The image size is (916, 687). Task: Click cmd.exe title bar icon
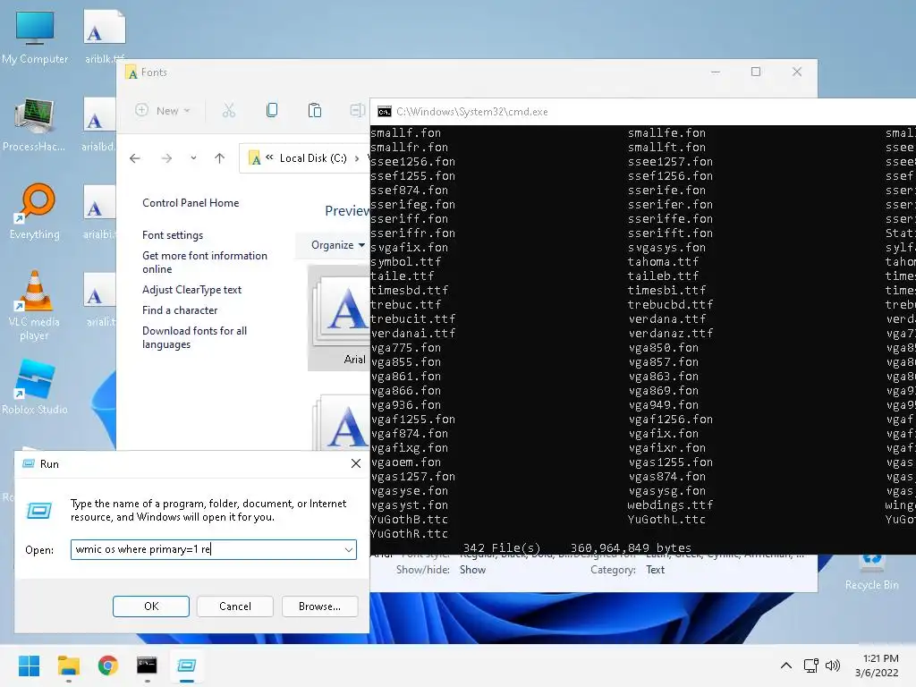coord(385,112)
